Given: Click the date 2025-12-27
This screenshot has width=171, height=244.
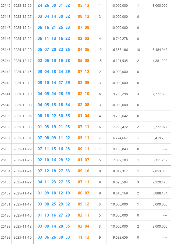Looking at the screenshot, I should [23, 16].
